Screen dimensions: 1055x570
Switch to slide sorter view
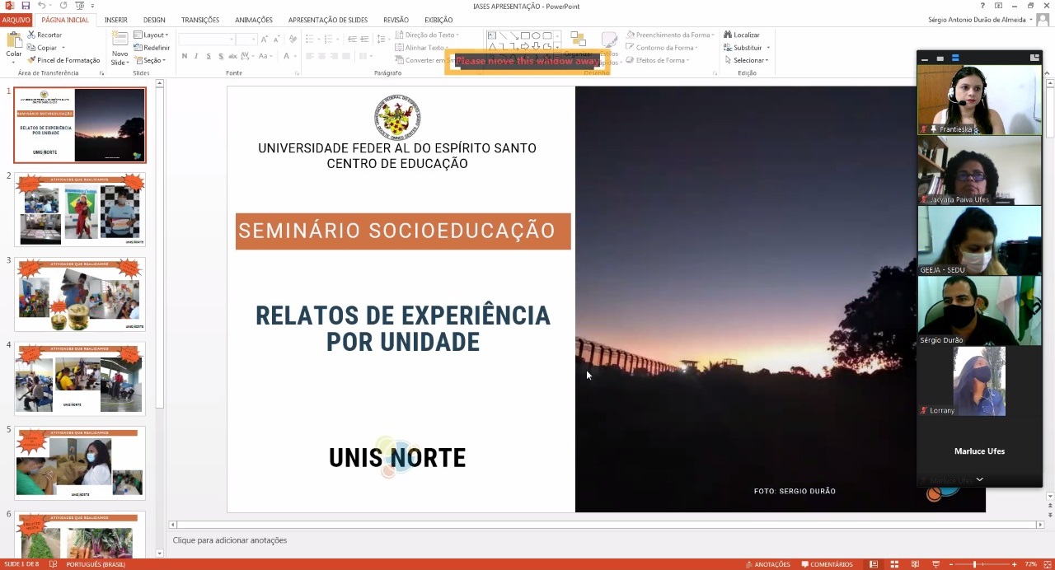(x=894, y=564)
